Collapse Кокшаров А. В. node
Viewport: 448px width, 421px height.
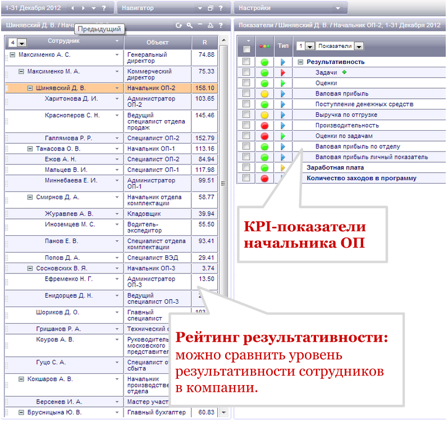coord(21,379)
